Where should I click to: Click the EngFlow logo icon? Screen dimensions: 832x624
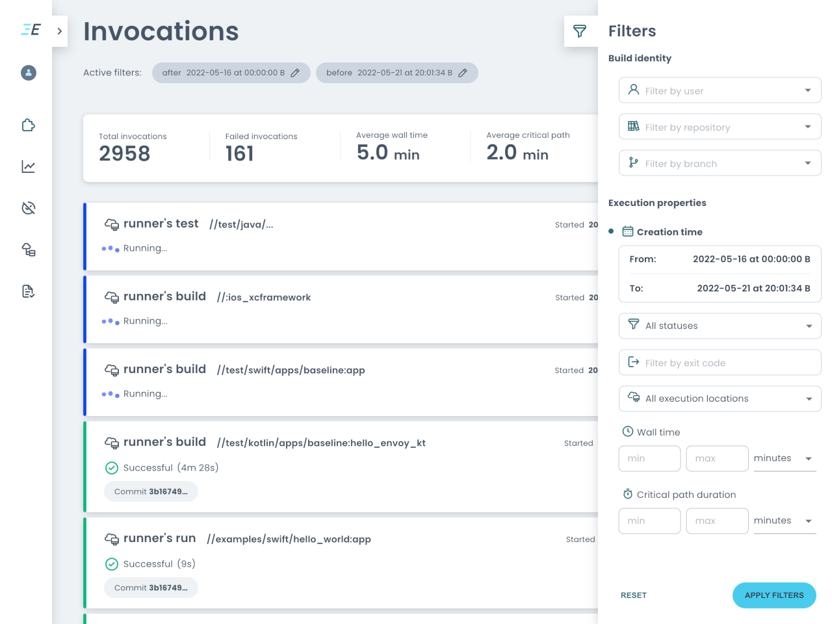[x=31, y=29]
